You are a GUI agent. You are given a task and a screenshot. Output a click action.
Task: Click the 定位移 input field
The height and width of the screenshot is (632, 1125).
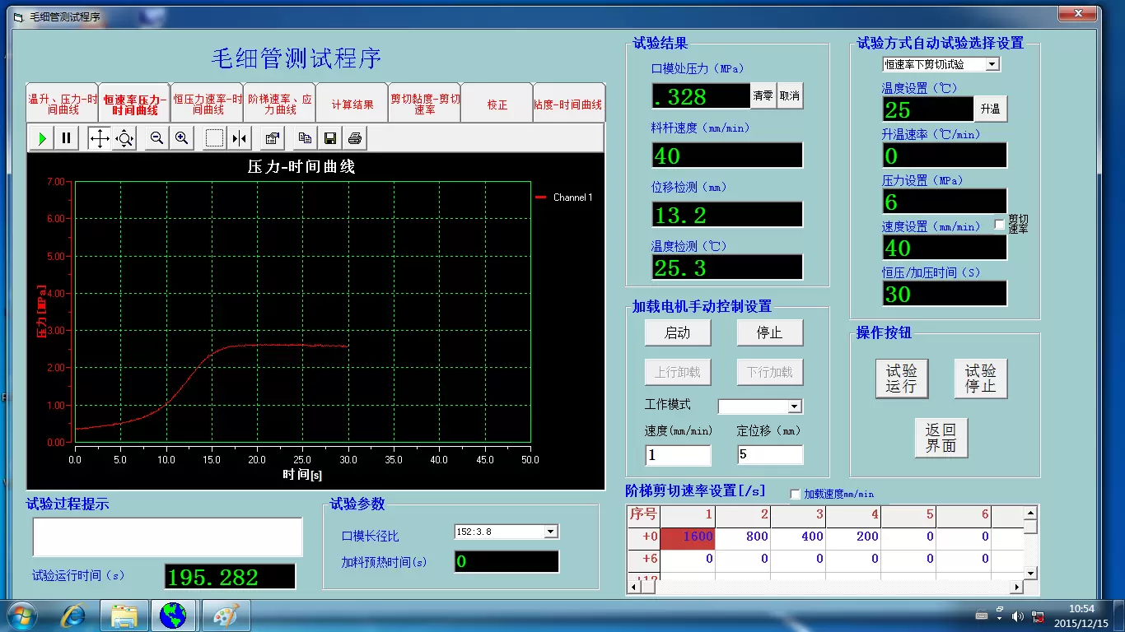click(769, 455)
